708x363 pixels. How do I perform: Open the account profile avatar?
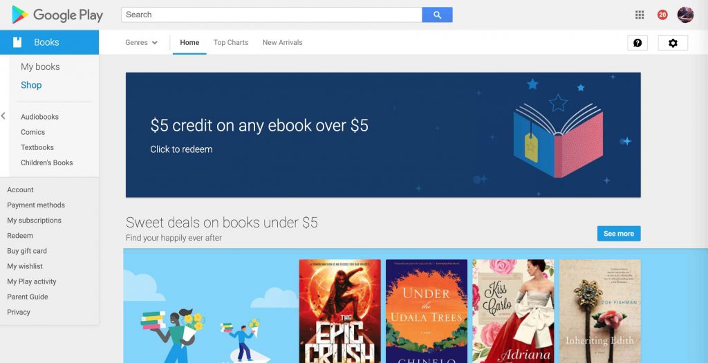point(685,15)
